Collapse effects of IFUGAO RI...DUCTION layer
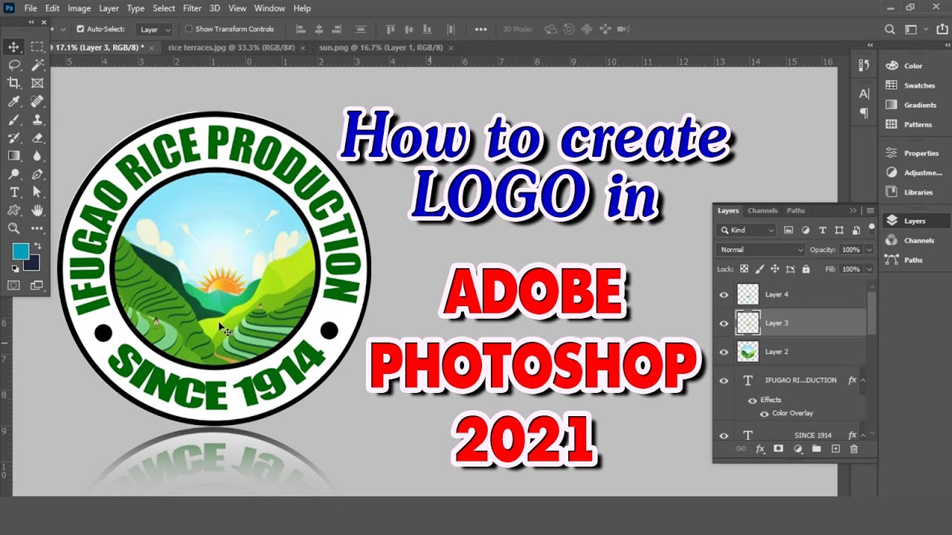The width and height of the screenshot is (952, 535). tap(863, 380)
